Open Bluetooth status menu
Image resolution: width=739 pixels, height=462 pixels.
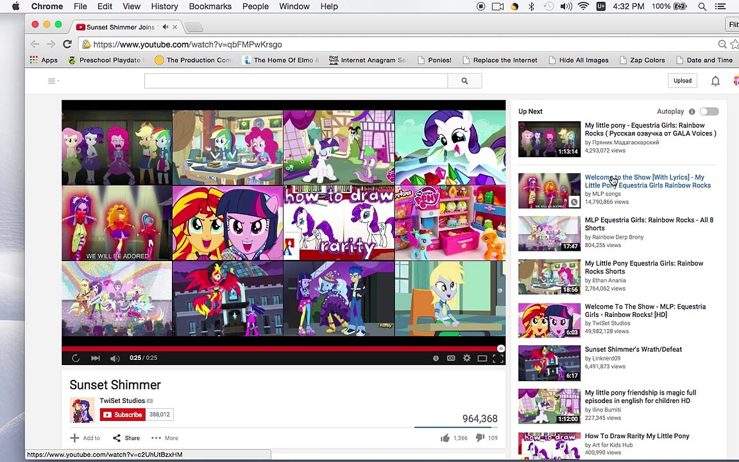(531, 6)
